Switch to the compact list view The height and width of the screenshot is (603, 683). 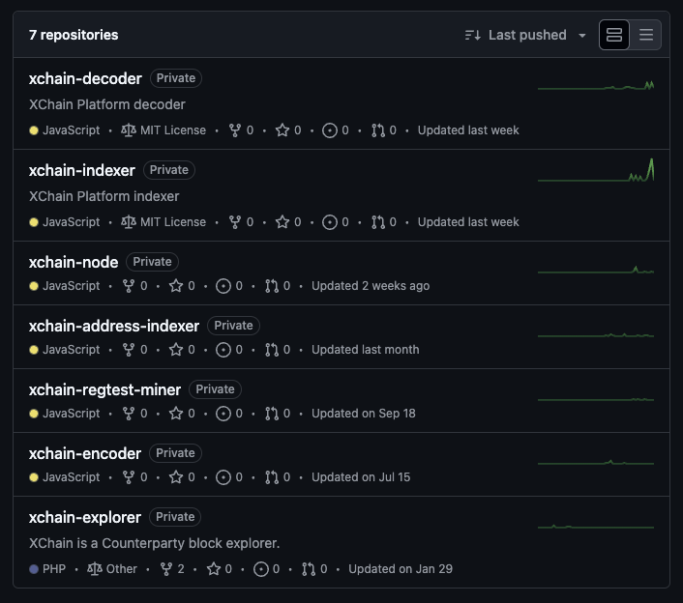646,35
